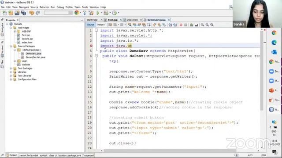
Task: Switch to the First.jsp editor tab
Action: pos(113,20)
